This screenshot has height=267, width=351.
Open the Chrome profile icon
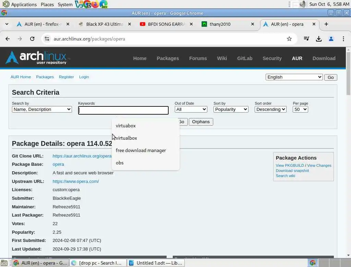(331, 39)
